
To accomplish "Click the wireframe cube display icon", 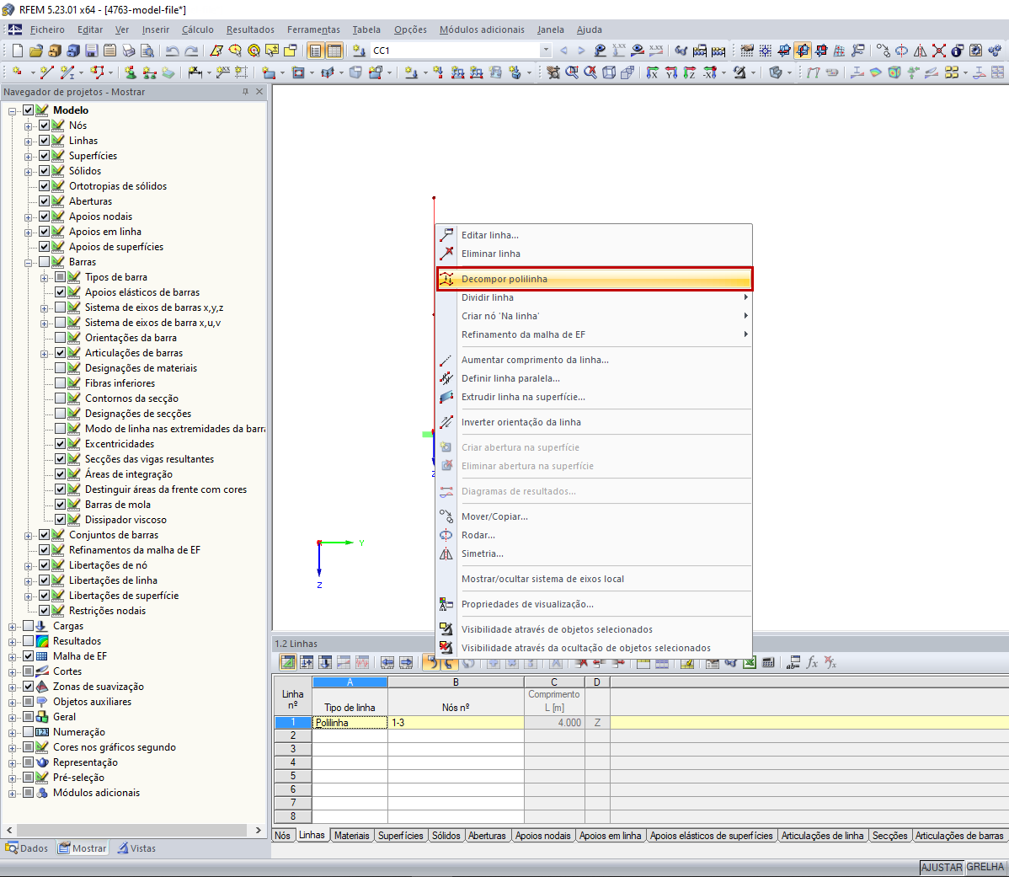I will click(609, 72).
